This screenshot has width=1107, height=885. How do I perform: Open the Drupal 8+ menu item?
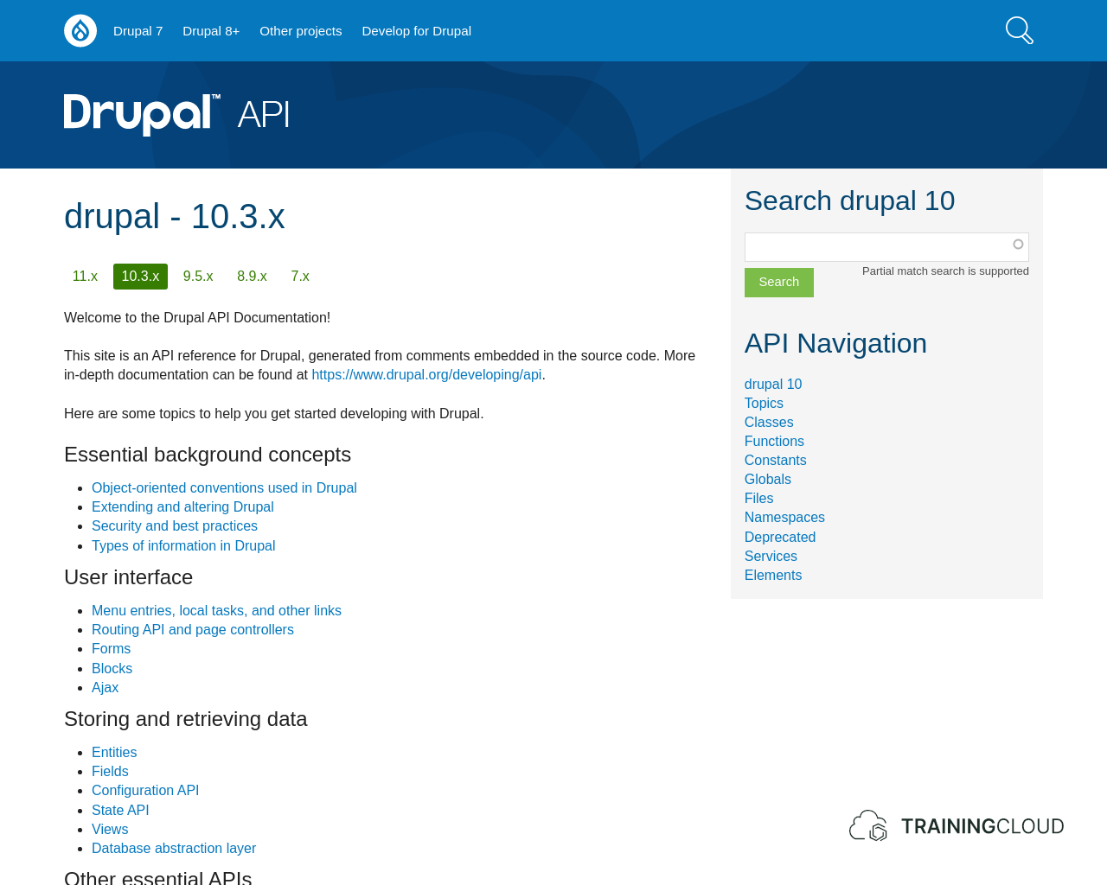[x=211, y=31]
